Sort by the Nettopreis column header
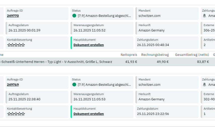 [129, 55]
